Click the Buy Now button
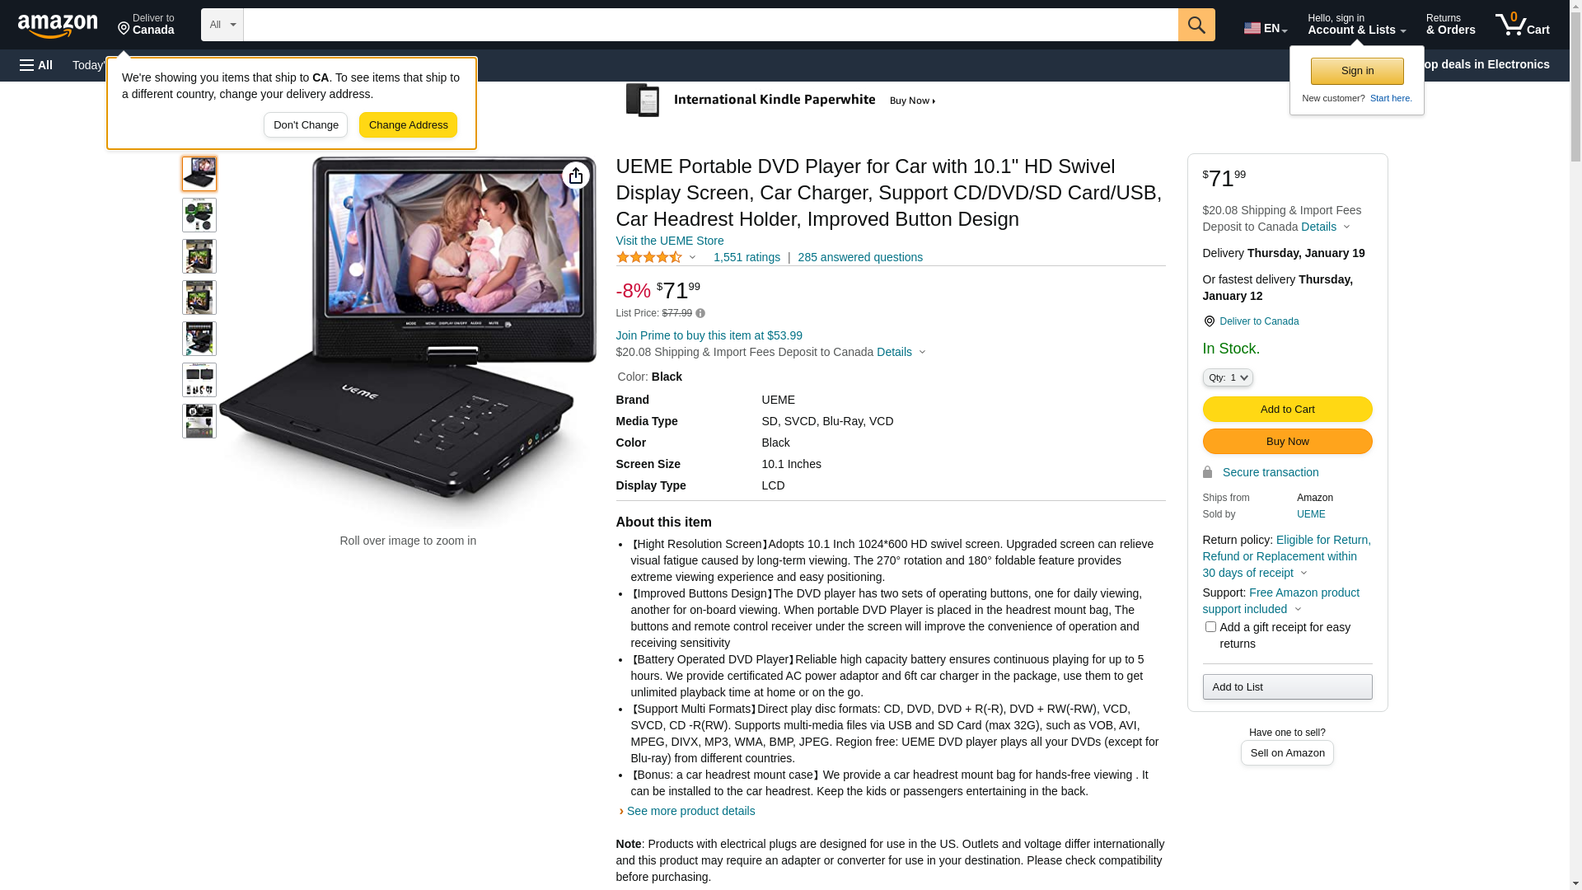Screen dimensions: 1582x890 coord(1287,441)
